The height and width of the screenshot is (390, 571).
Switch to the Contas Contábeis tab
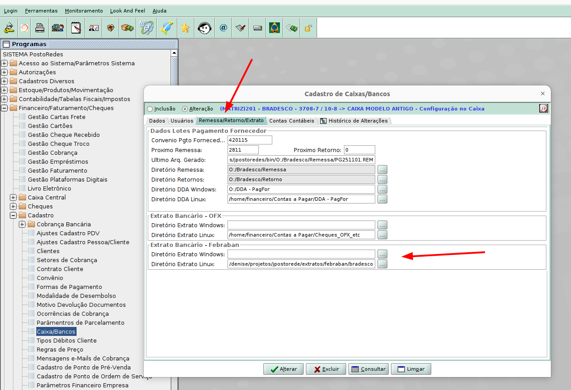292,121
